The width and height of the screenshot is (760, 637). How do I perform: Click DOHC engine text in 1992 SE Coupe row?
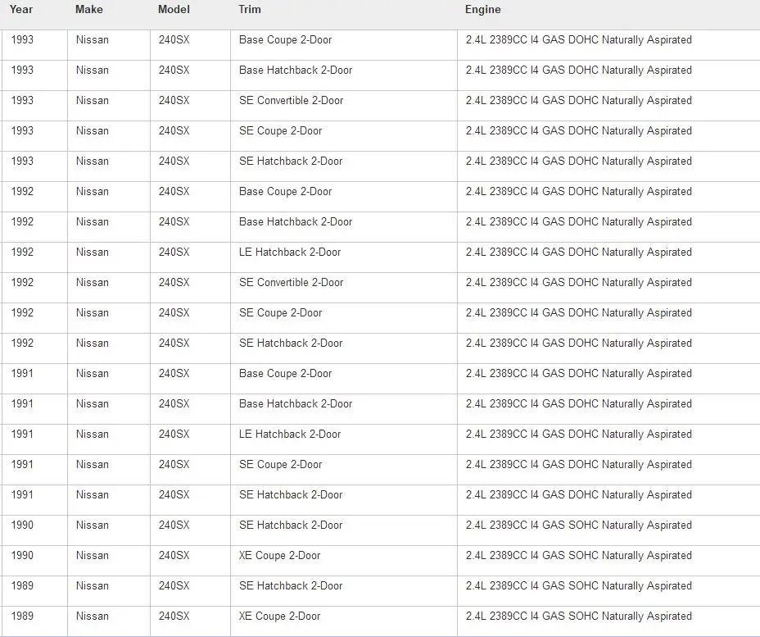tap(579, 313)
